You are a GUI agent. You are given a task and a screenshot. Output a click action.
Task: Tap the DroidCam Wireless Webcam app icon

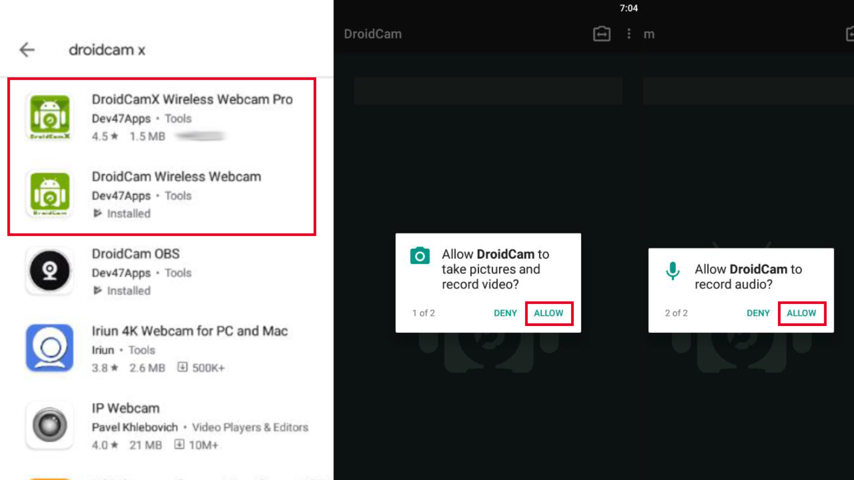50,194
